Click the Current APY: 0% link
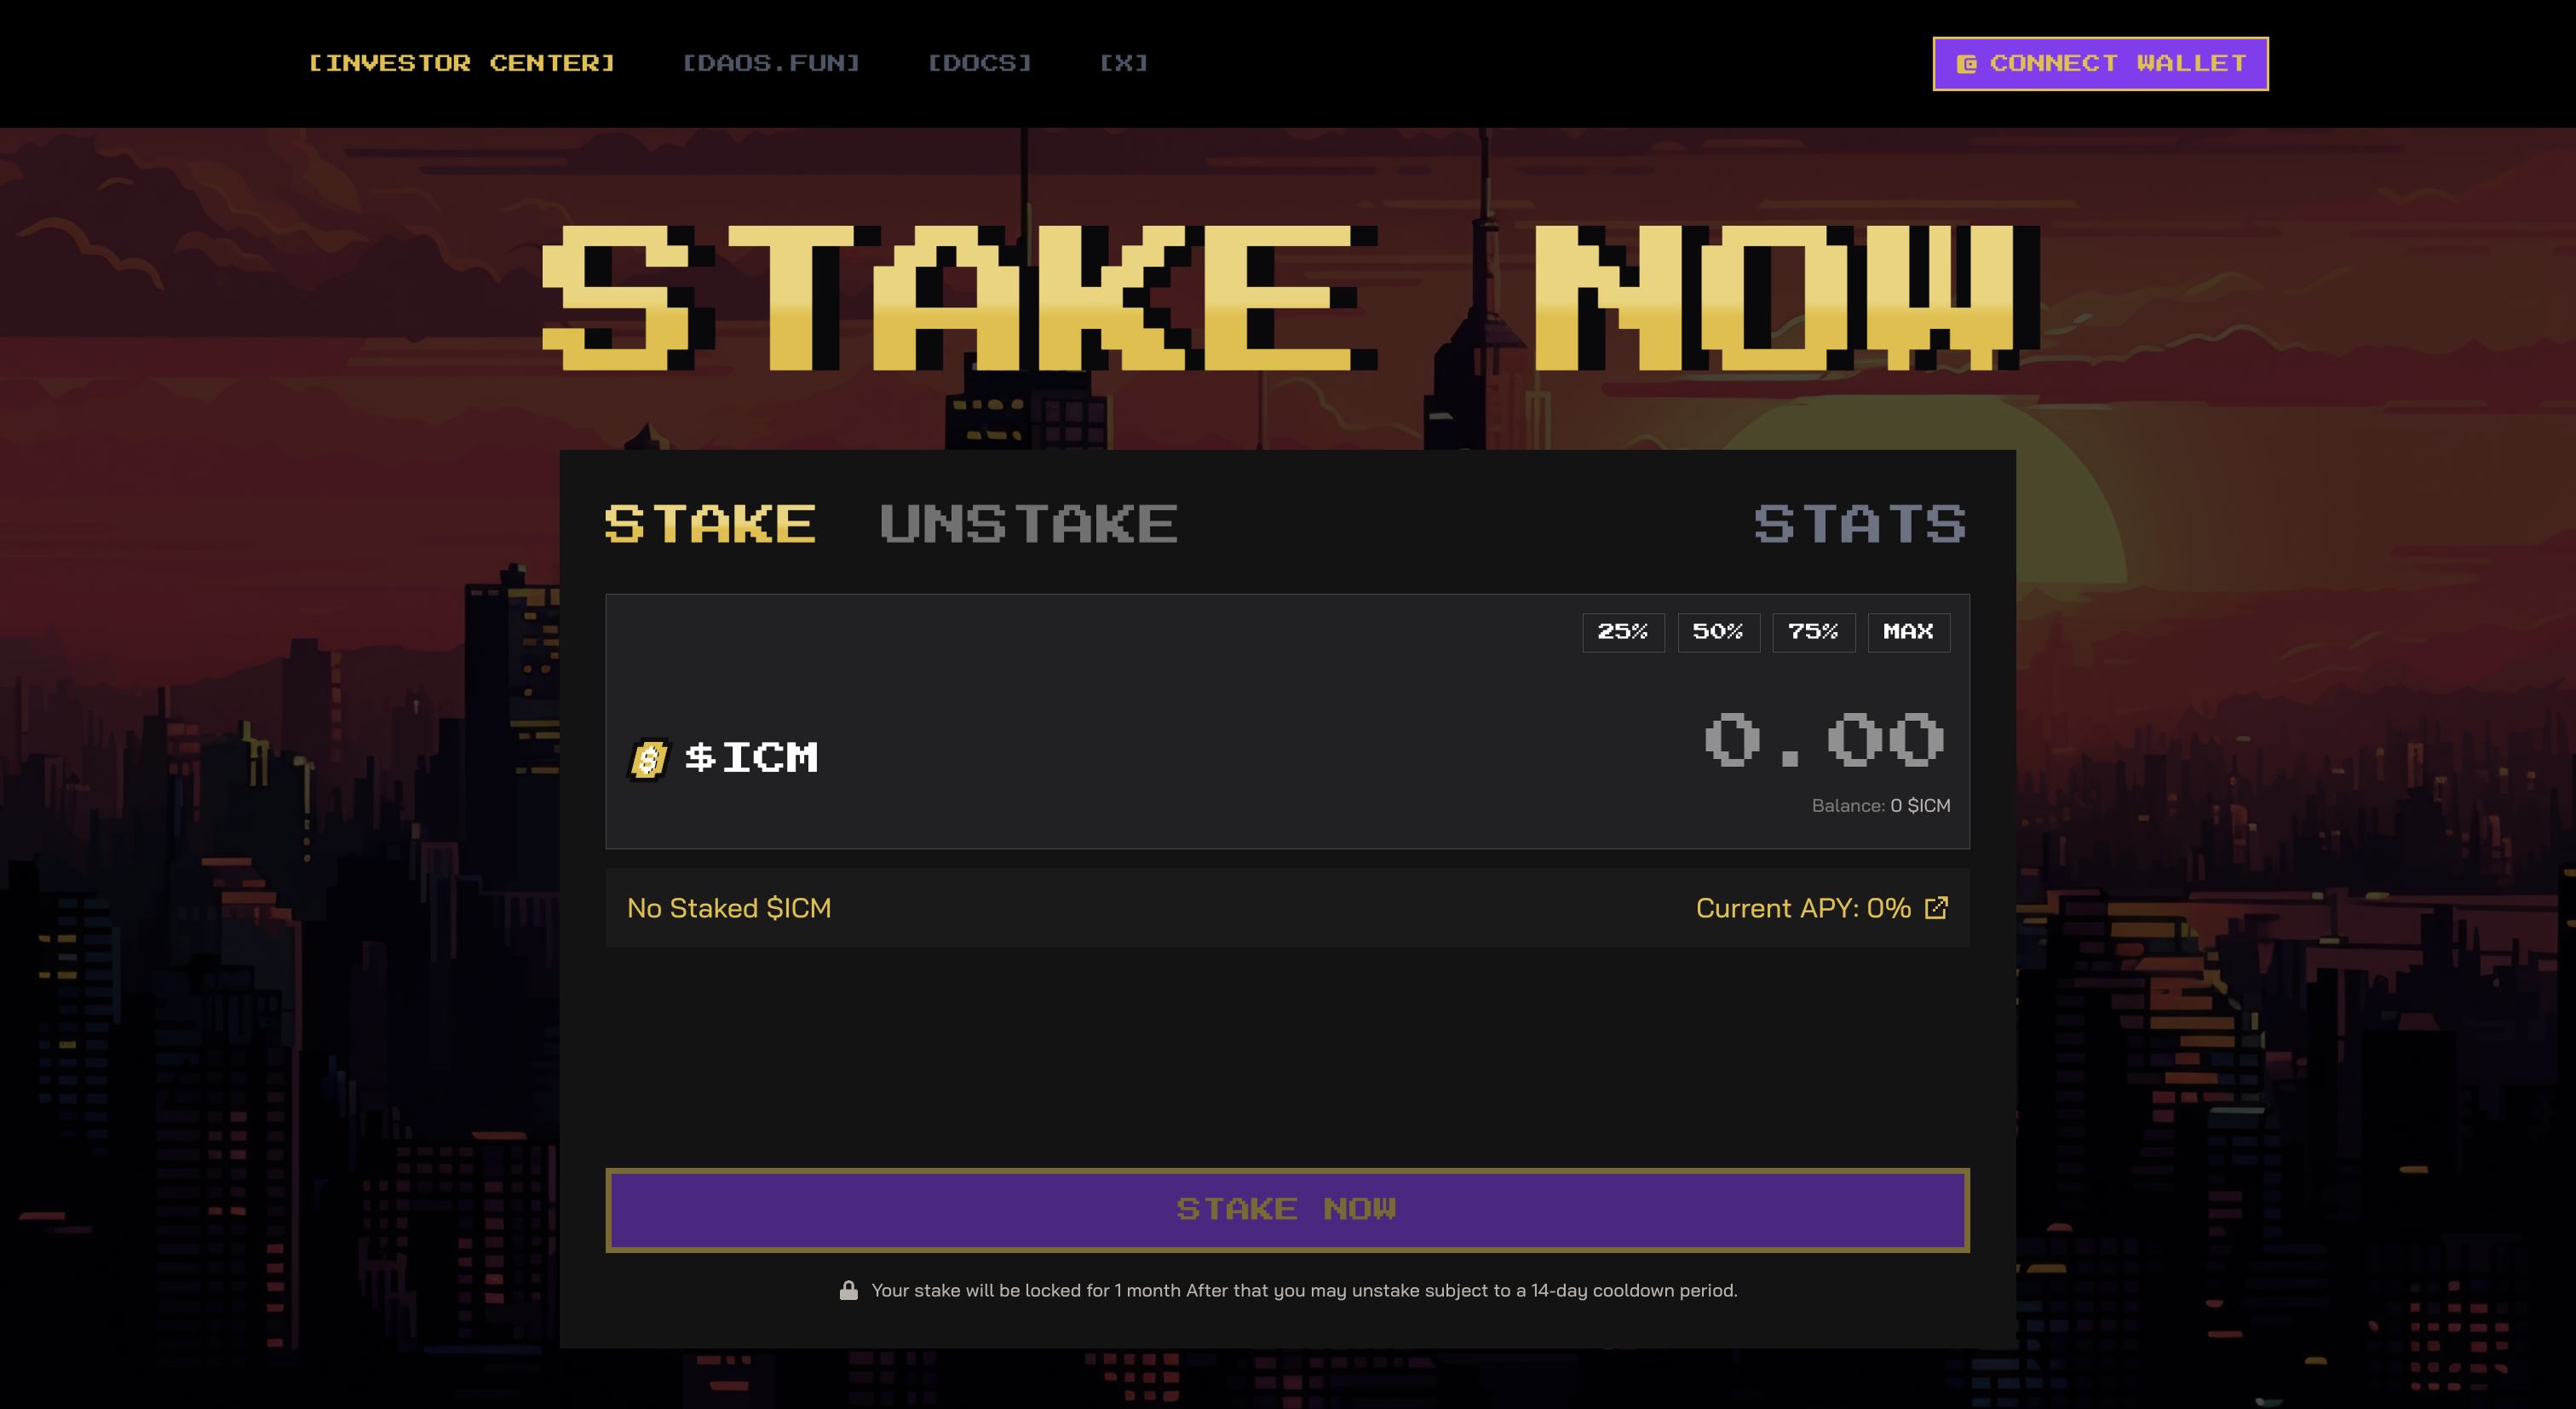This screenshot has width=2576, height=1409. [x=1803, y=908]
